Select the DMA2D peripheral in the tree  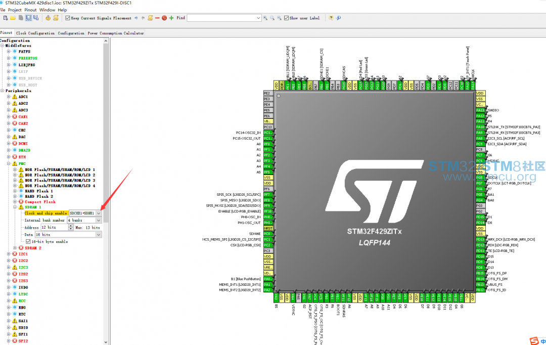click(x=24, y=150)
